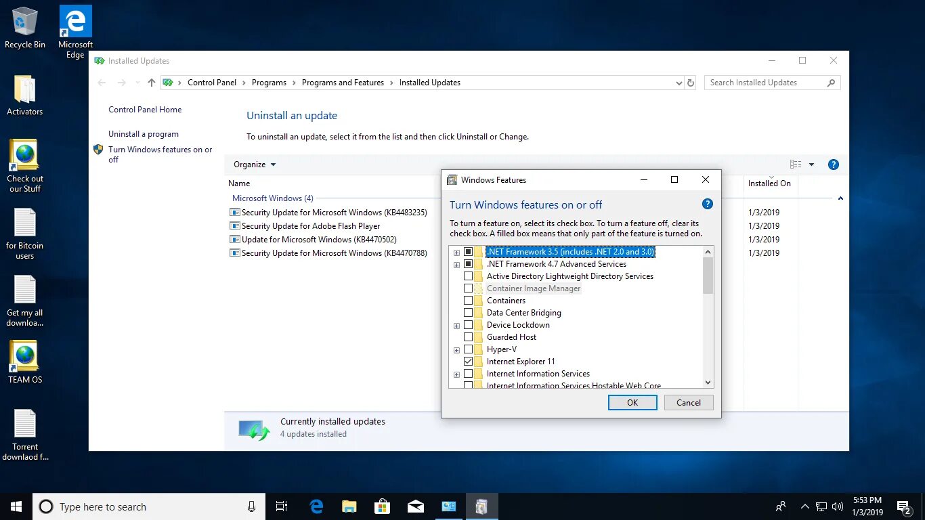Select 'Check out our Stuff' desktop shortcut
This screenshot has width=925, height=520.
(25, 166)
